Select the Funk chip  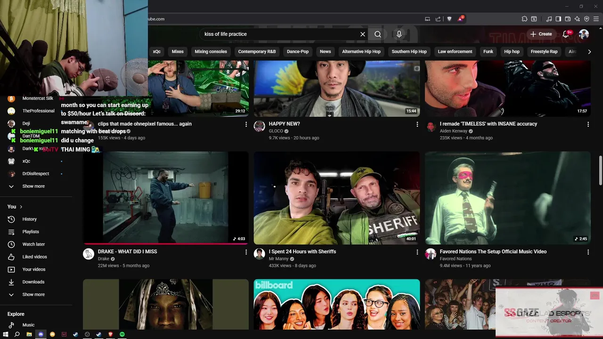click(488, 52)
